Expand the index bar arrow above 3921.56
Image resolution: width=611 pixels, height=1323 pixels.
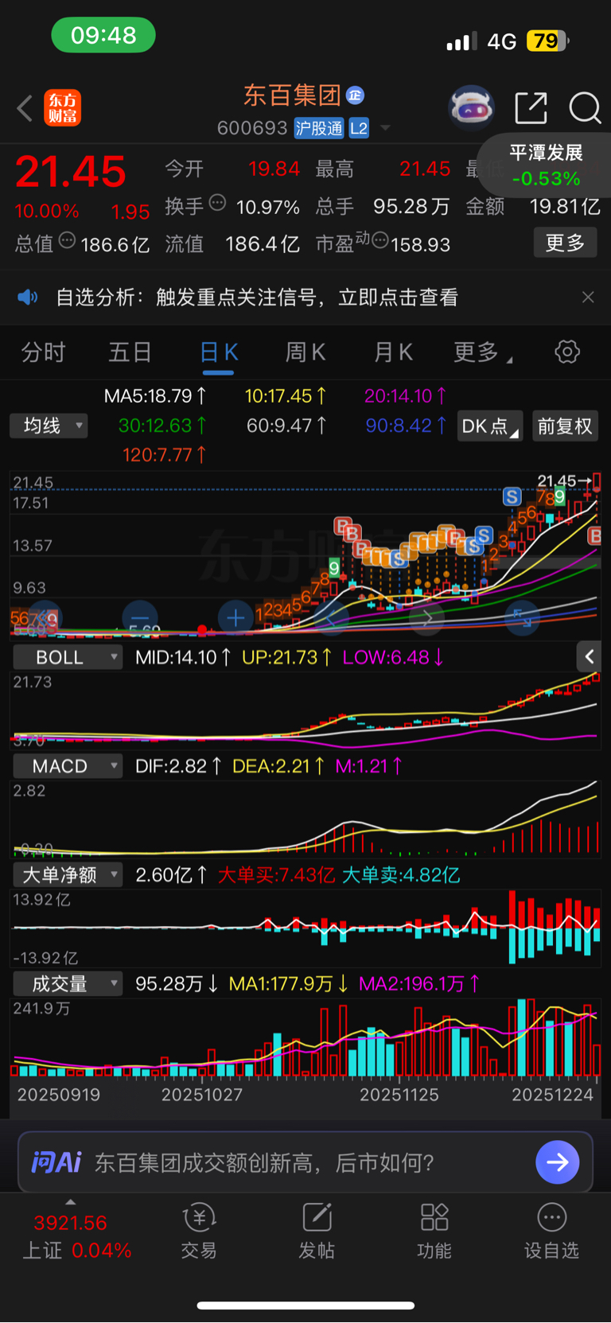[71, 1202]
